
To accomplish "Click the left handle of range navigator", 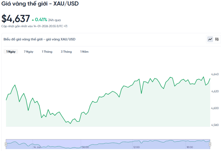I will coord(6,144).
